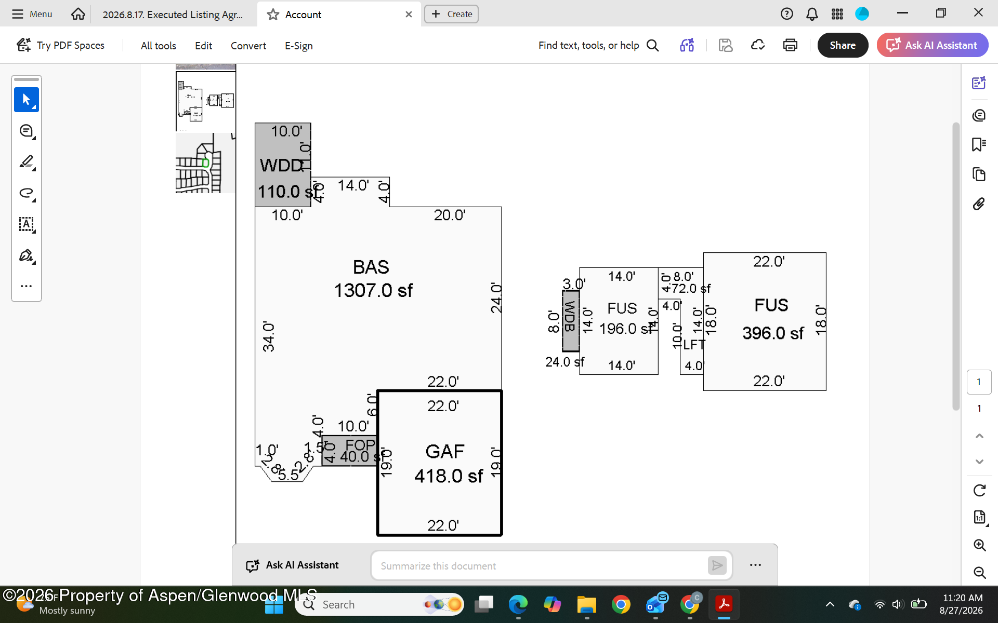Viewport: 998px width, 623px height.
Task: Zoom out of the document
Action: pyautogui.click(x=979, y=572)
